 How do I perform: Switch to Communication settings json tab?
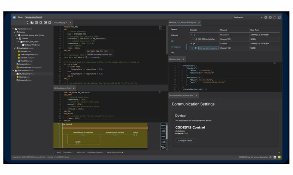[181, 95]
